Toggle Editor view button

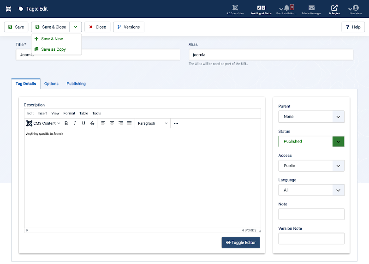(240, 242)
